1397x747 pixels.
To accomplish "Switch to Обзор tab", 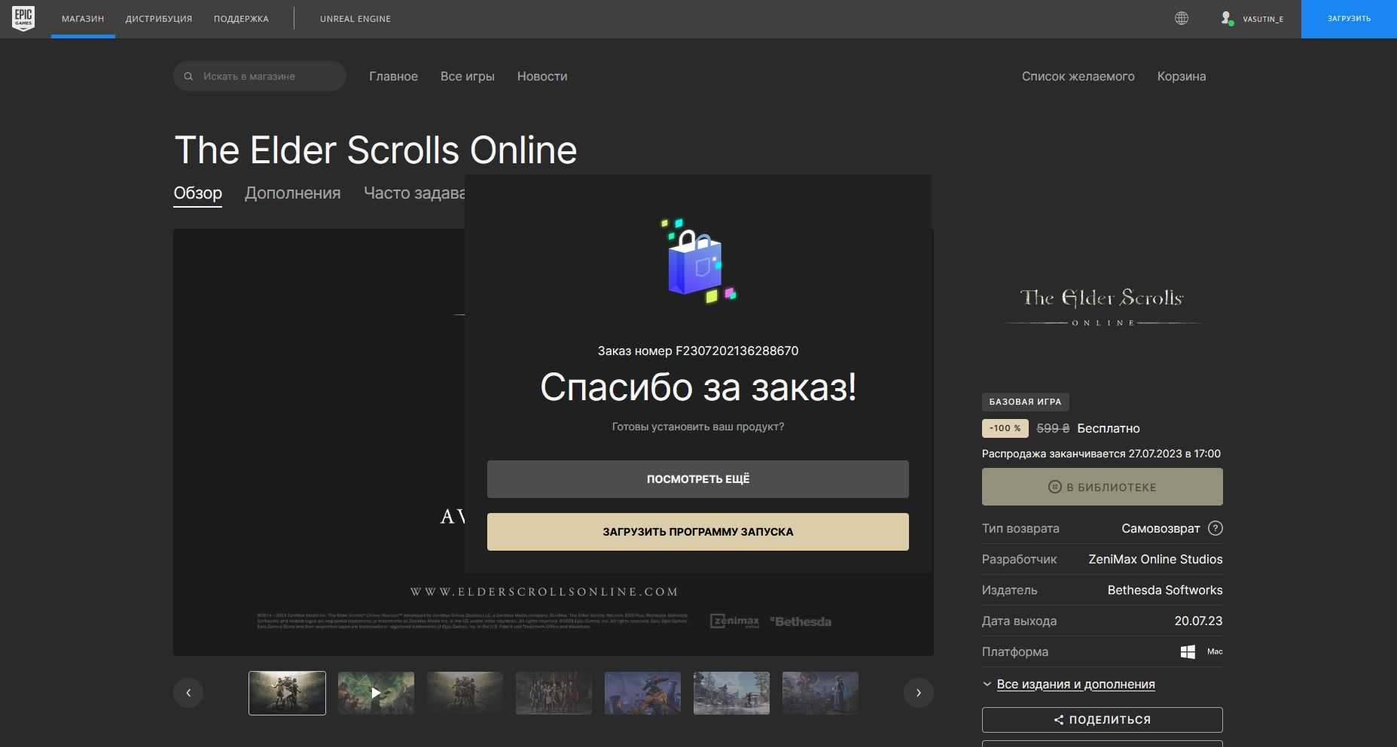I will click(197, 193).
